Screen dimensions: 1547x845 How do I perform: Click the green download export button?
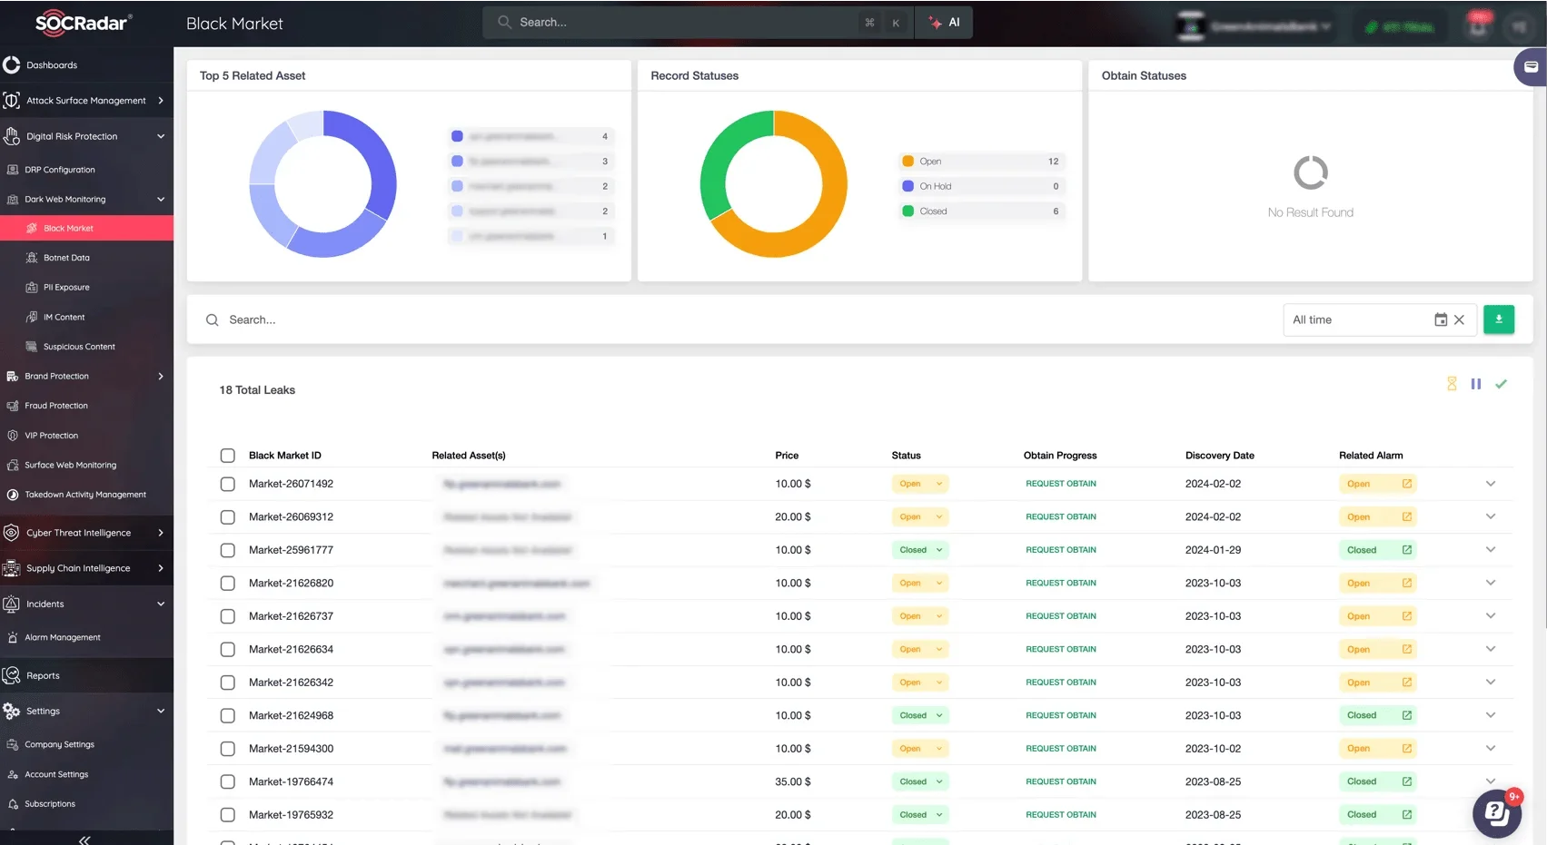click(1498, 319)
